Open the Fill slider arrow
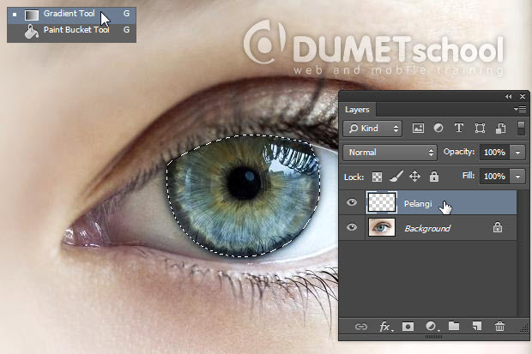This screenshot has height=354, width=532. click(517, 177)
